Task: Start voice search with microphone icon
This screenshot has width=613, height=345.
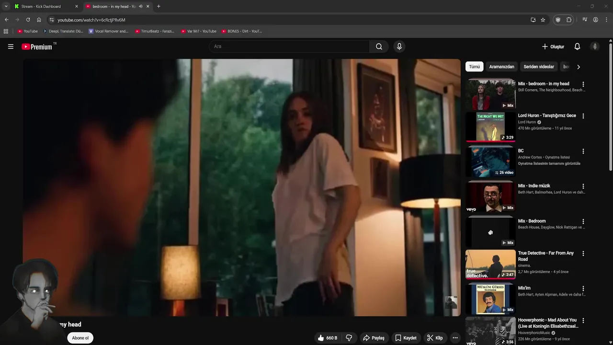Action: pyautogui.click(x=399, y=46)
